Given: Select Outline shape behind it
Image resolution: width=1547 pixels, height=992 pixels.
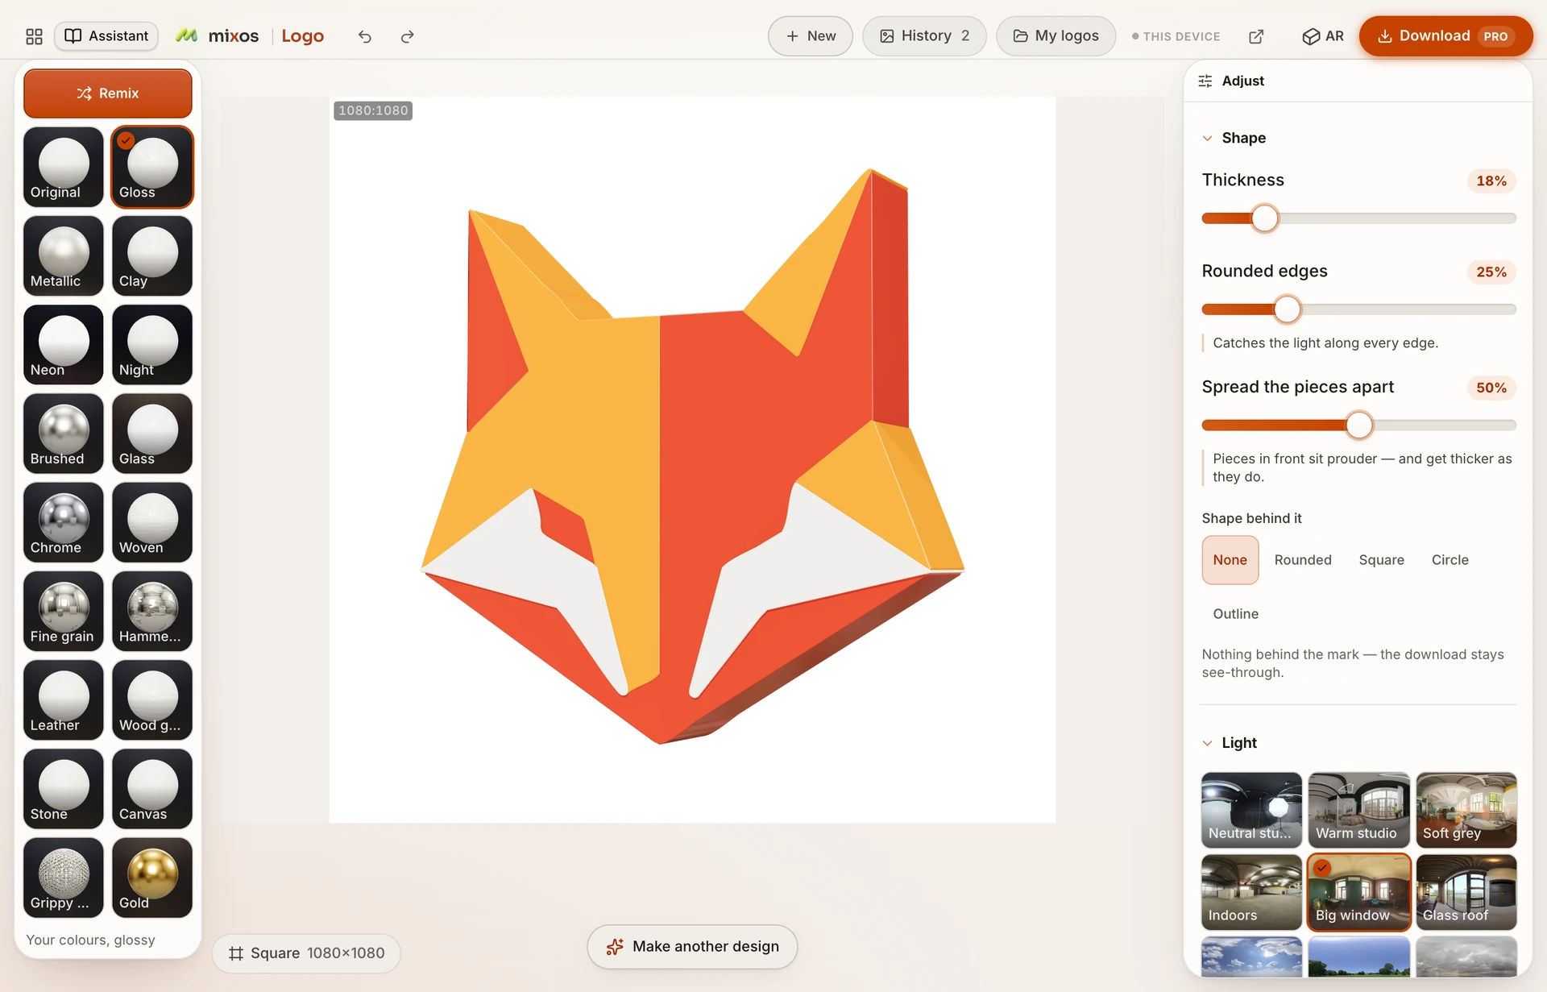Looking at the screenshot, I should click(x=1235, y=614).
